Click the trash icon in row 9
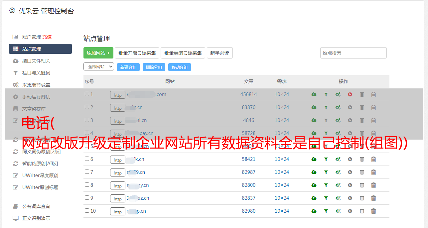 pyautogui.click(x=373, y=198)
